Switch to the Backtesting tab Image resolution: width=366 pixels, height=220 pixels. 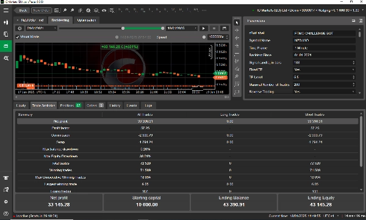point(60,20)
